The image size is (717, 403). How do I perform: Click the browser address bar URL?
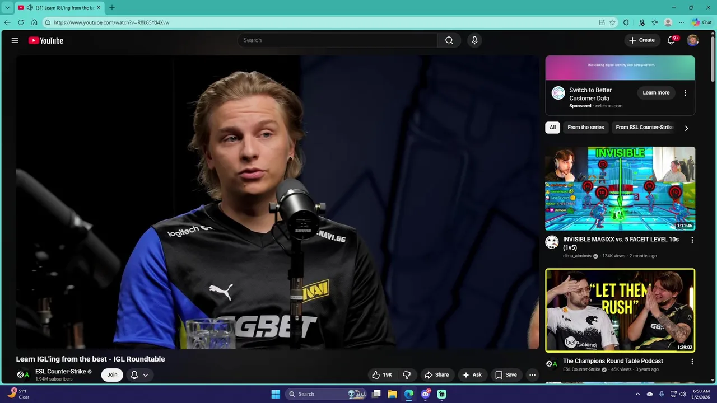111,22
